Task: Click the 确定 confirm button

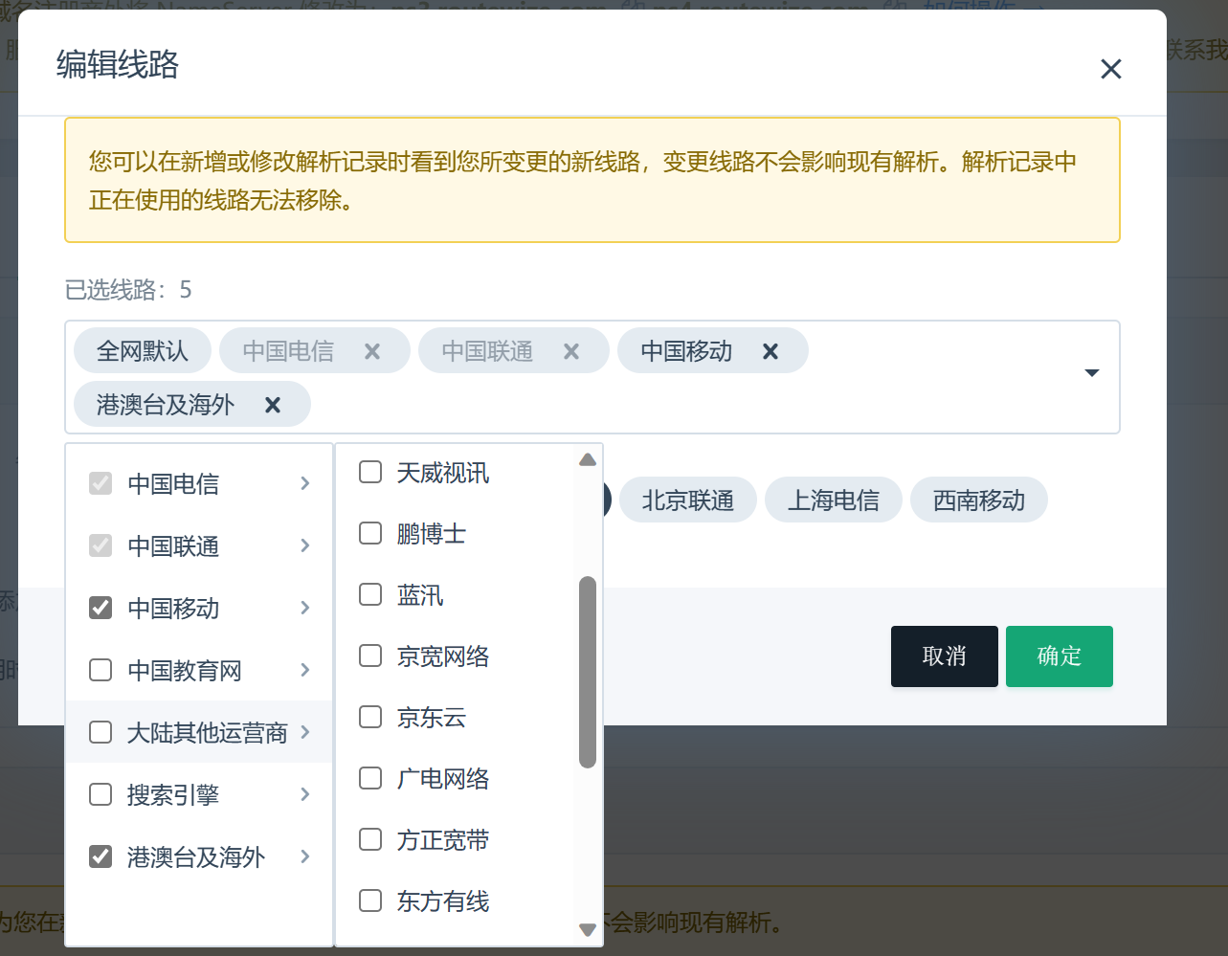Action: point(1059,656)
